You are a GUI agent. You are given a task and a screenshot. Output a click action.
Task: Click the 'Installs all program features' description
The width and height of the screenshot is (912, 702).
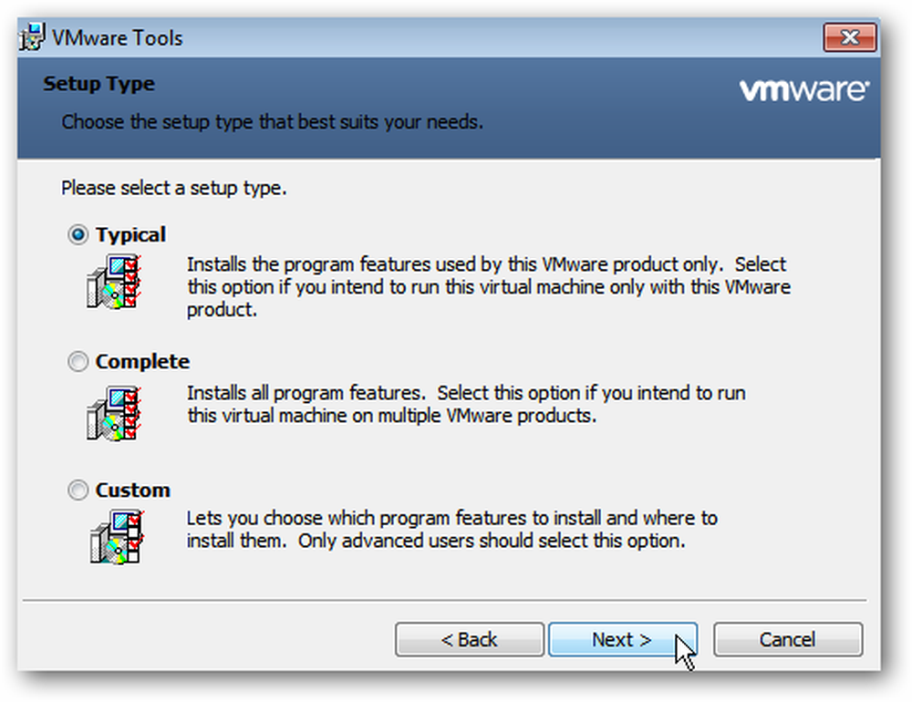[466, 404]
